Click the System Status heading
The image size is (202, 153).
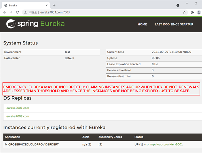(x=20, y=43)
